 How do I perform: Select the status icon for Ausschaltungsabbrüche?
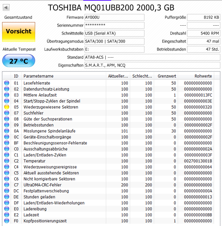click(x=7, y=149)
